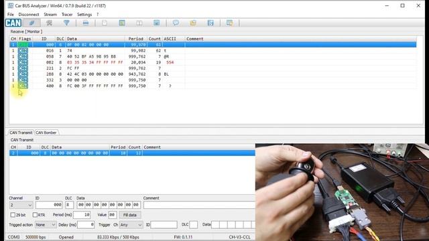Click the CAN flag badge on row ID 221
Screen dimensions: 429x241
click(x=23, y=68)
